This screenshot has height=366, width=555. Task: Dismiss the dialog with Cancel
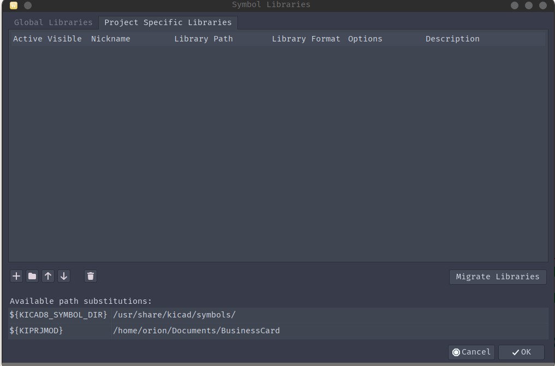coord(471,352)
